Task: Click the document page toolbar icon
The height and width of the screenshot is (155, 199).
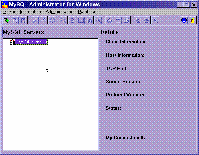Action: coord(72,20)
